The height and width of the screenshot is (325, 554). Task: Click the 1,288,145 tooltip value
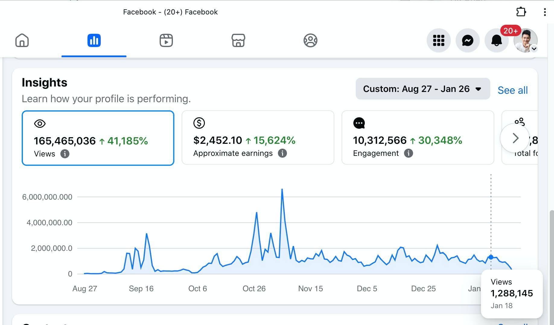[x=512, y=293]
